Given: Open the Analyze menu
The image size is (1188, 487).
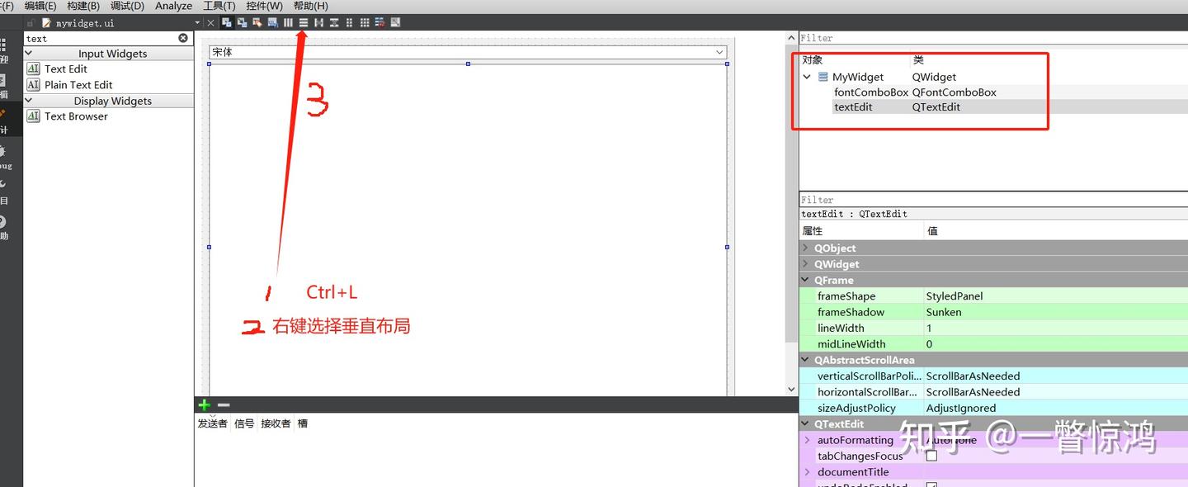Looking at the screenshot, I should point(173,6).
